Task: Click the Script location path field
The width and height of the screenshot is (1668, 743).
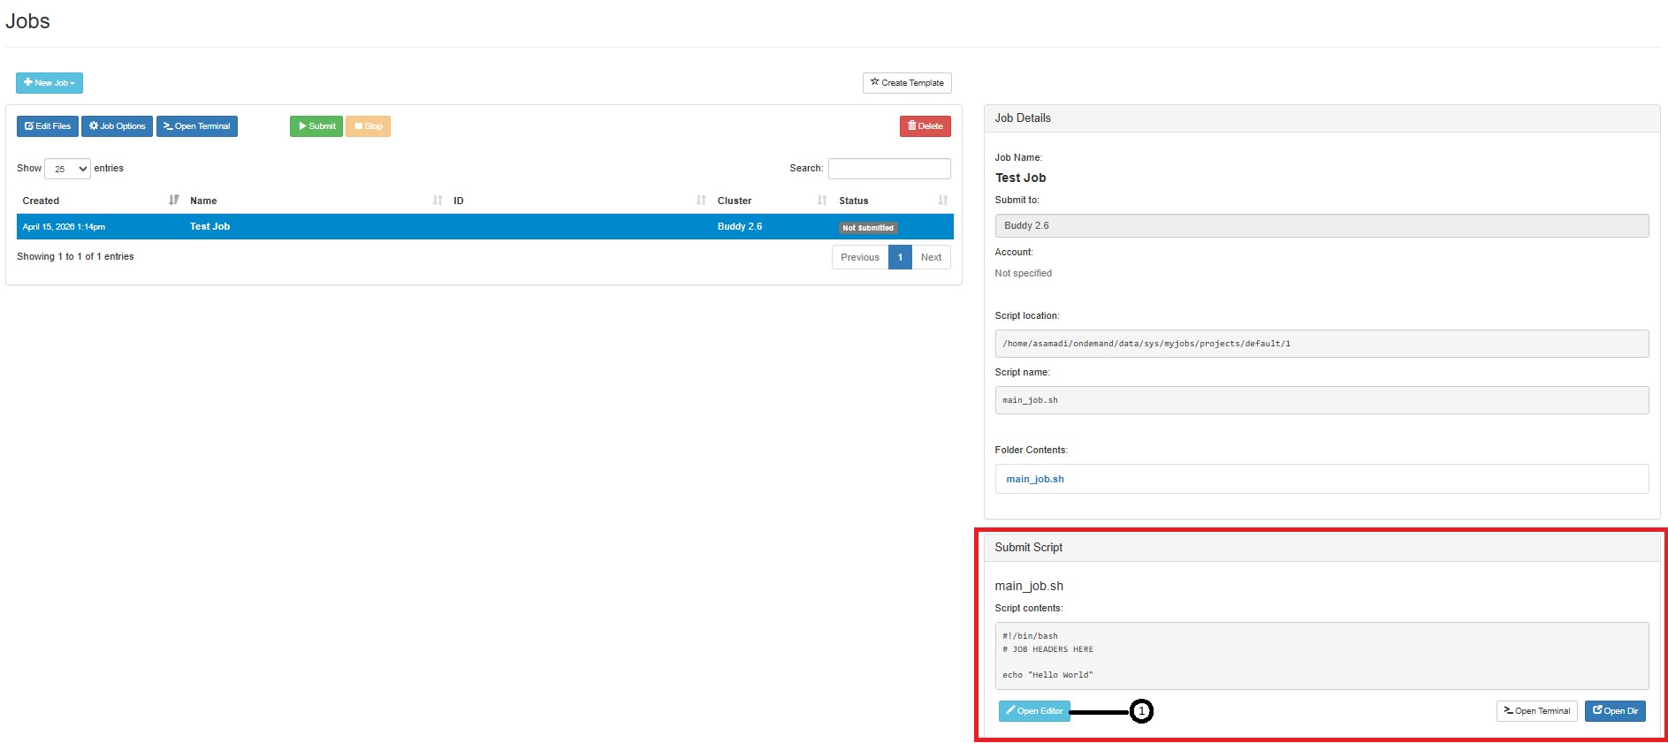Action: pos(1321,344)
